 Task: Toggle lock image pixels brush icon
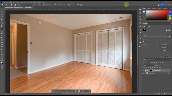click(x=148, y=68)
